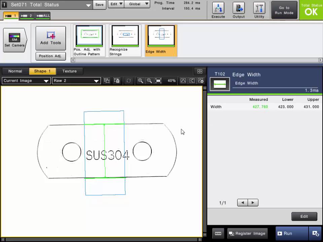Click the Edit button

[304, 216]
